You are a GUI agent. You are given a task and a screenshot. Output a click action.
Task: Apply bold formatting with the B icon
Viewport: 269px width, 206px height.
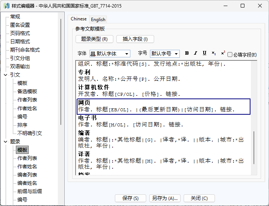[187, 53]
